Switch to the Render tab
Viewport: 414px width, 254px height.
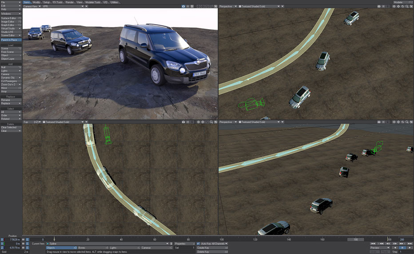click(70, 2)
